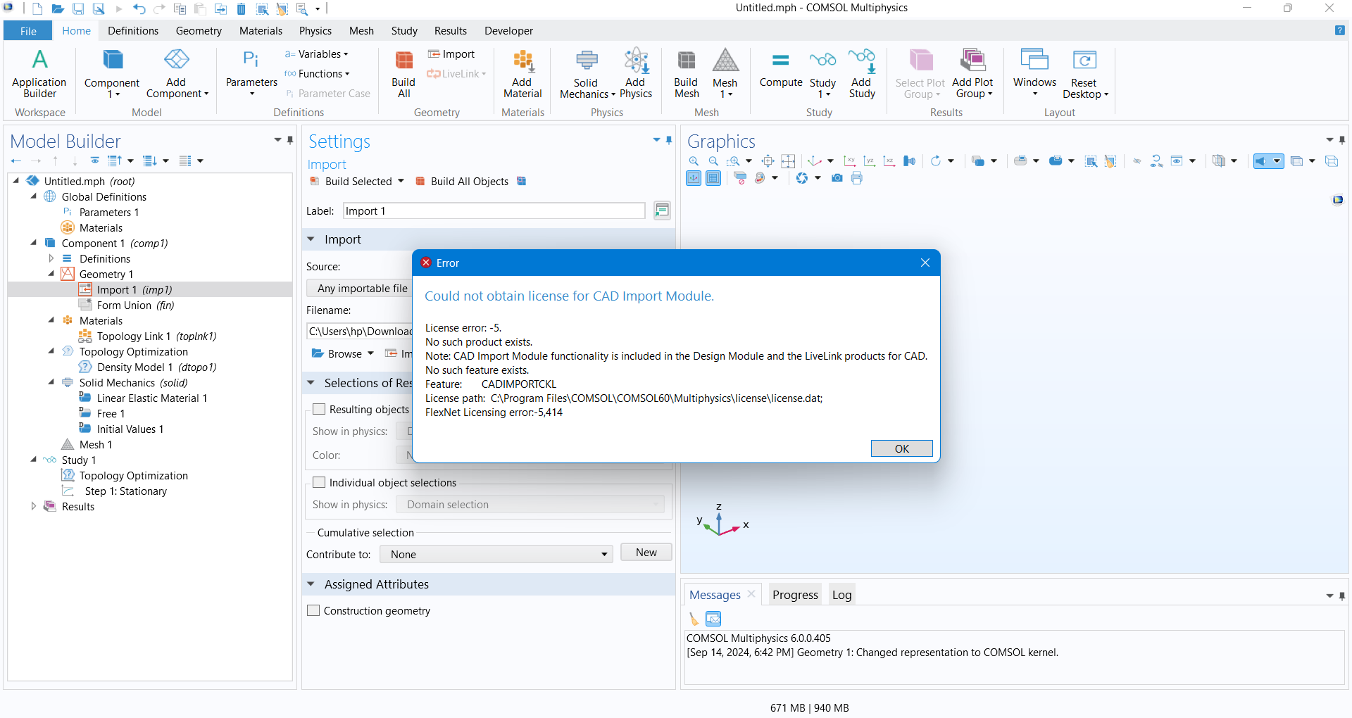The image size is (1352, 718).
Task: Toggle the Resulting objects selection checkbox
Action: [x=319, y=409]
